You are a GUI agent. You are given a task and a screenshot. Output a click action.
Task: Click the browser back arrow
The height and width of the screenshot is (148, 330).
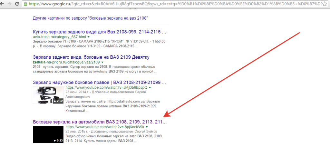(4, 4)
